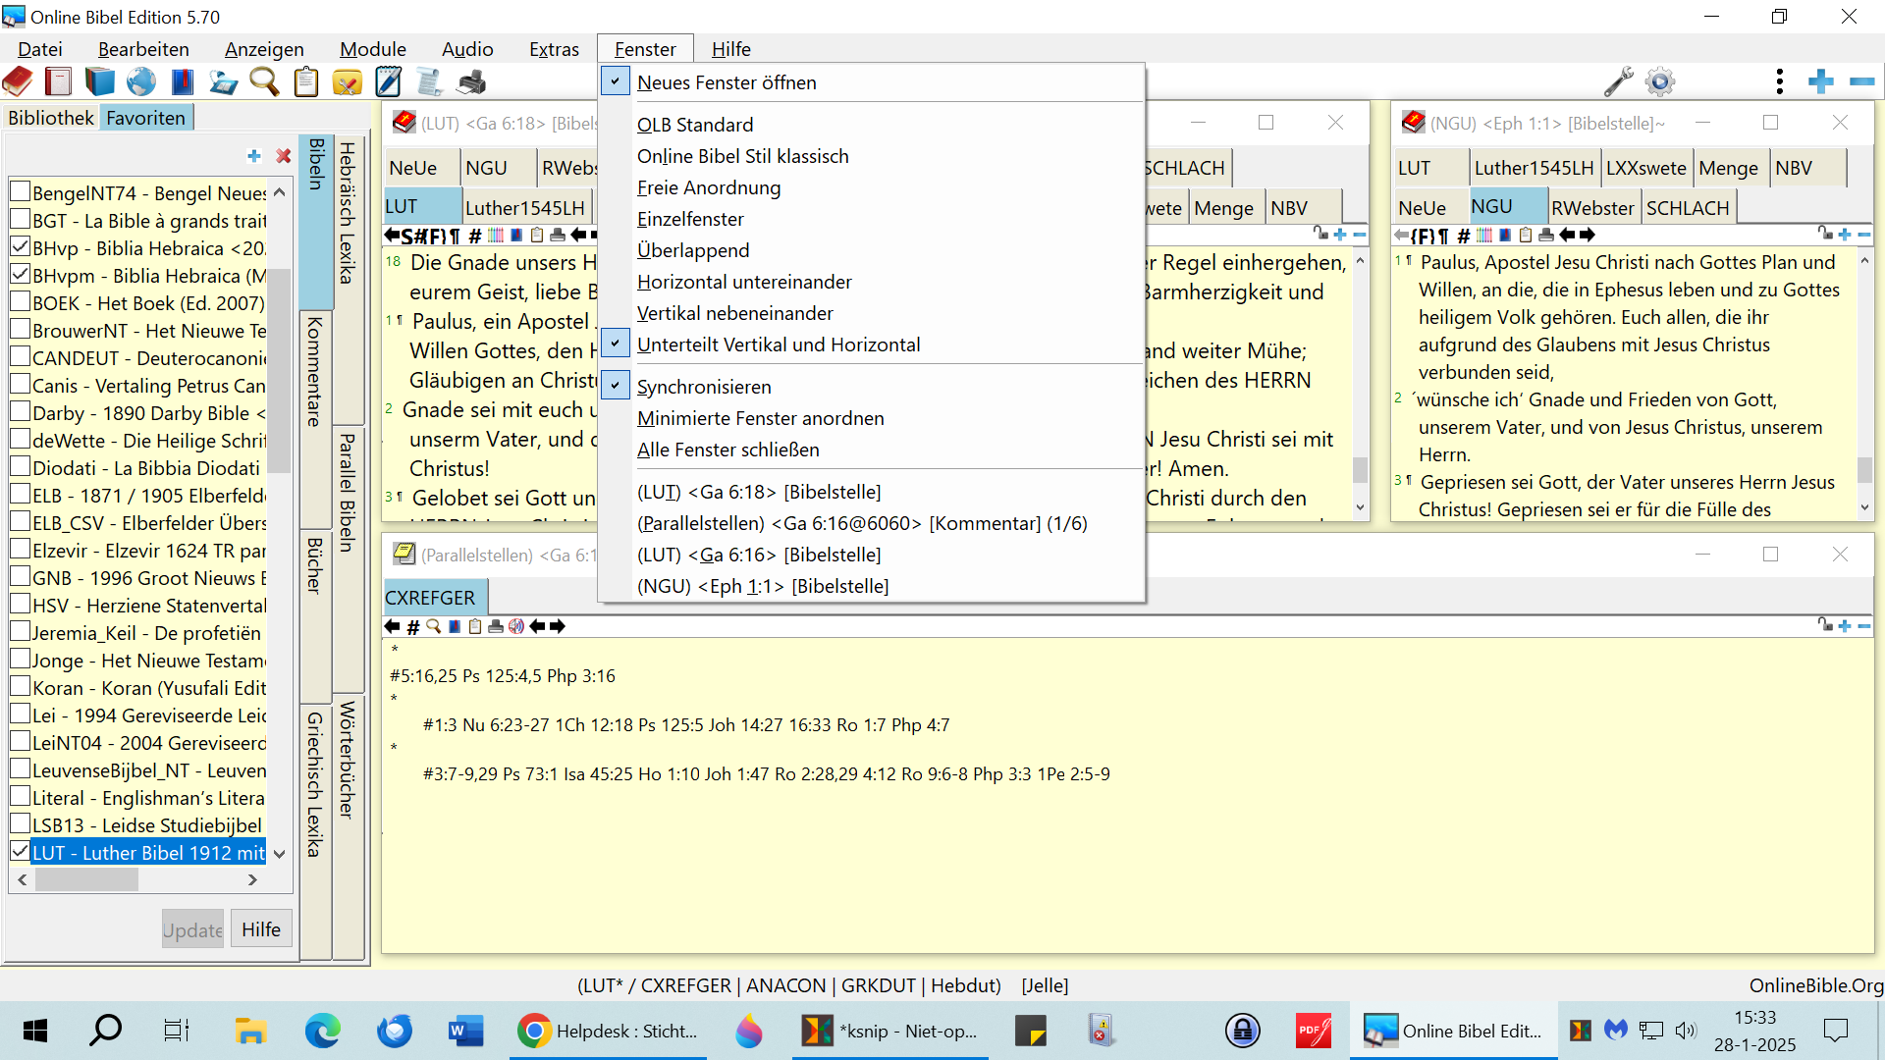Open settings gear icon at top right
Image resolution: width=1885 pixels, height=1060 pixels.
[x=1660, y=82]
